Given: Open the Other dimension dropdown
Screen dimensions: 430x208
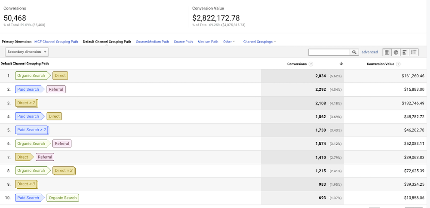Looking at the screenshot, I should (x=229, y=42).
